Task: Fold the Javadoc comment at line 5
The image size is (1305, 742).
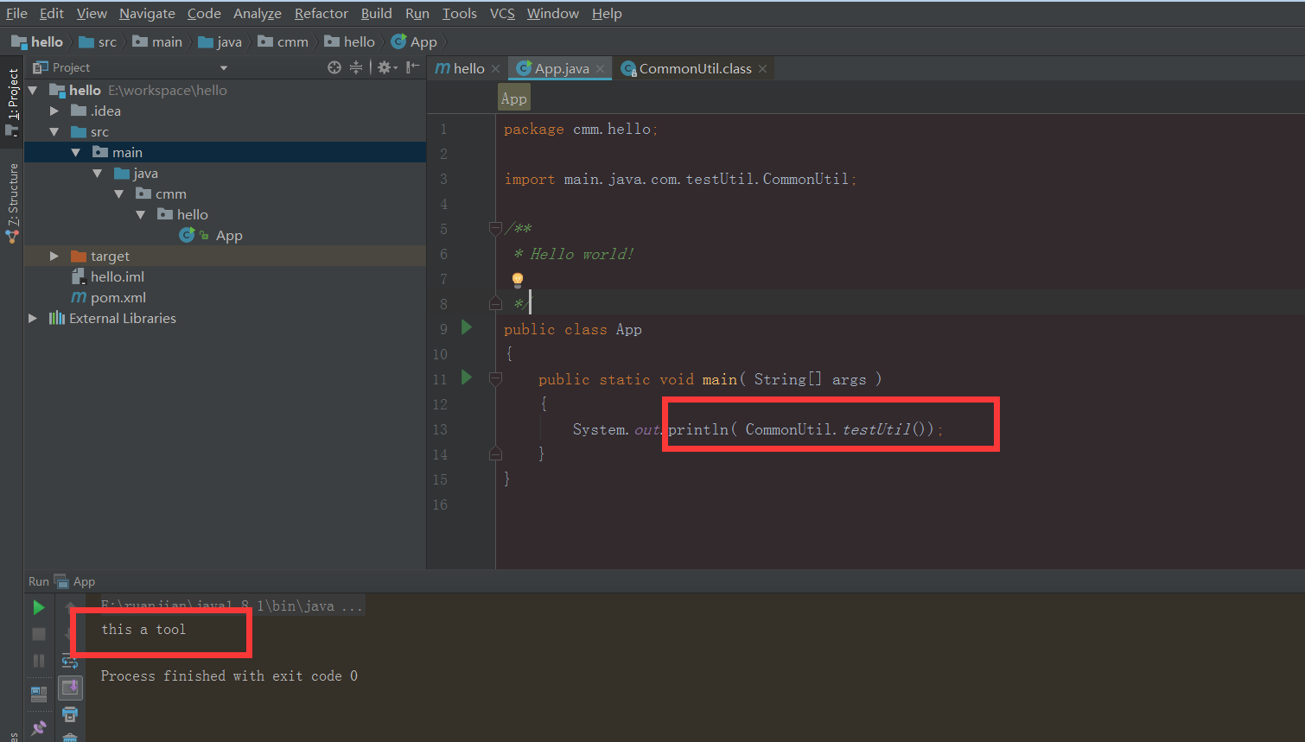Action: tap(495, 228)
